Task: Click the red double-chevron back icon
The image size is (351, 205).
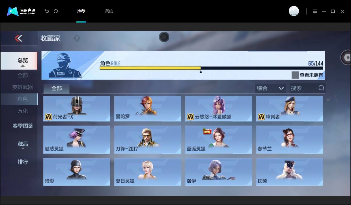Action: [19, 38]
